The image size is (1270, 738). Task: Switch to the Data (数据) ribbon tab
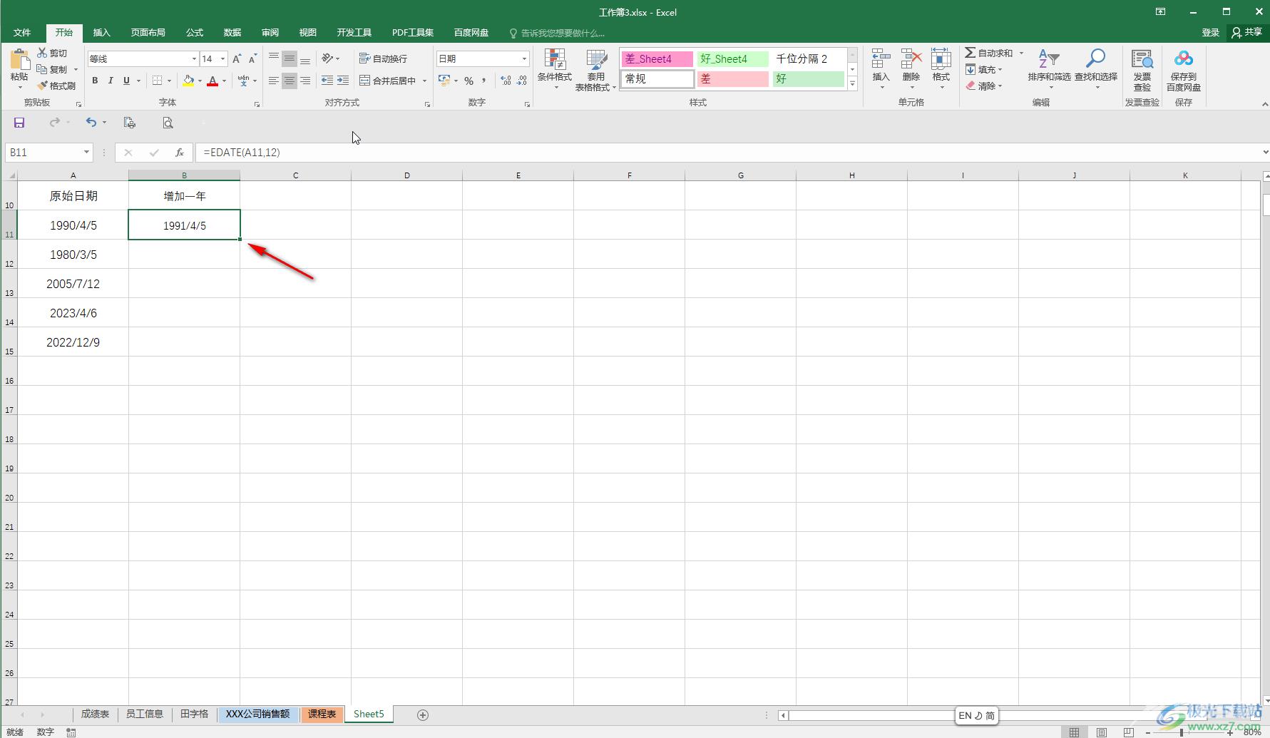[232, 33]
